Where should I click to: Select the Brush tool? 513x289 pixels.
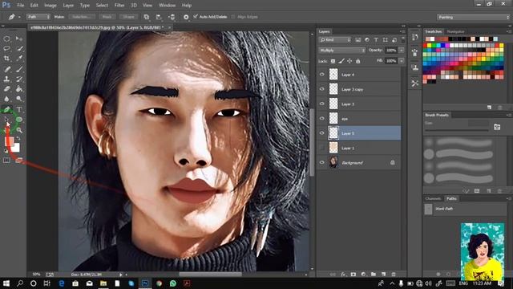[x=19, y=69]
